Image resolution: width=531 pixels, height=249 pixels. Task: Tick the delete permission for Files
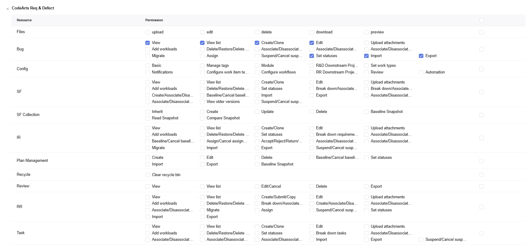pyautogui.click(x=257, y=32)
